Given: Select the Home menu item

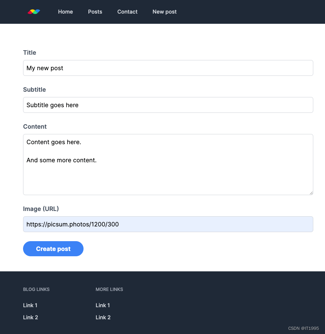Looking at the screenshot, I should point(65,12).
